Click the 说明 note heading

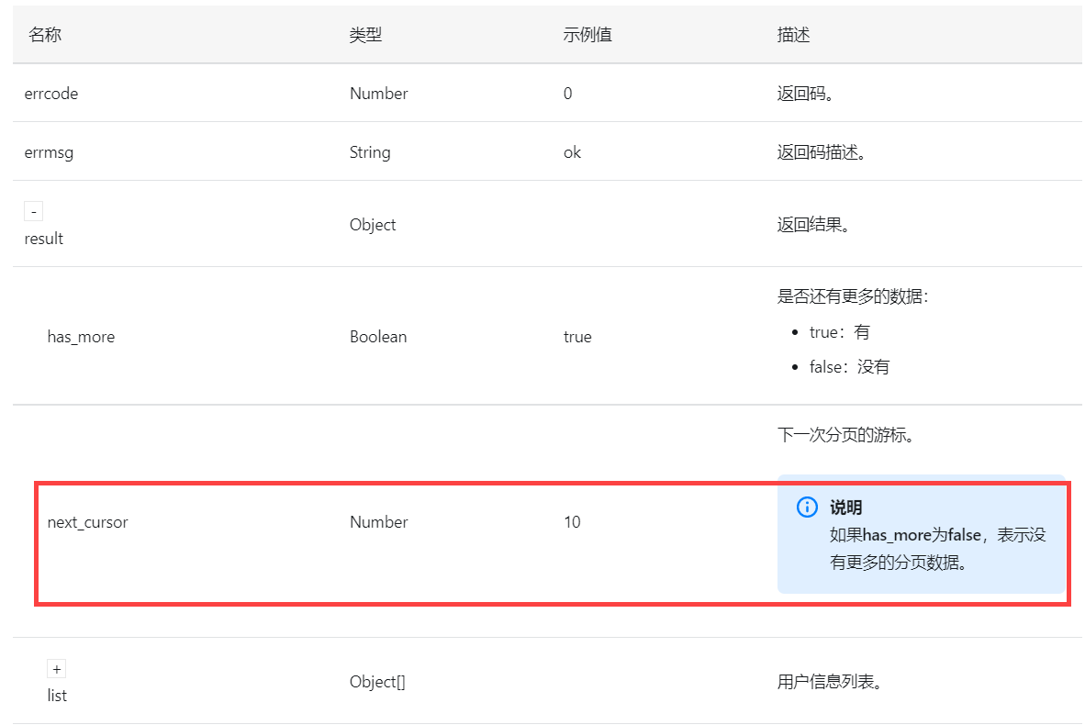845,507
